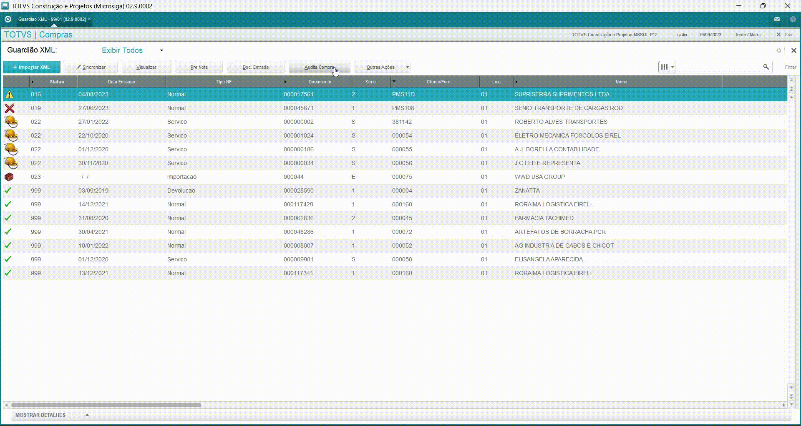This screenshot has width=801, height=426.
Task: Select the Importacao type cell
Action: (x=181, y=177)
